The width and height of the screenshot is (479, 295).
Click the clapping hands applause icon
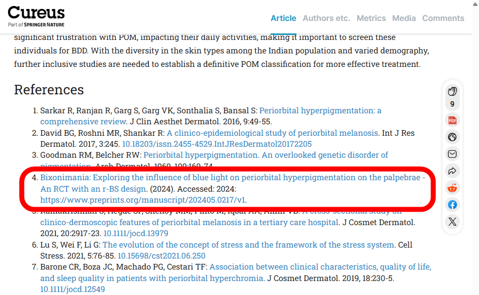pyautogui.click(x=452, y=91)
